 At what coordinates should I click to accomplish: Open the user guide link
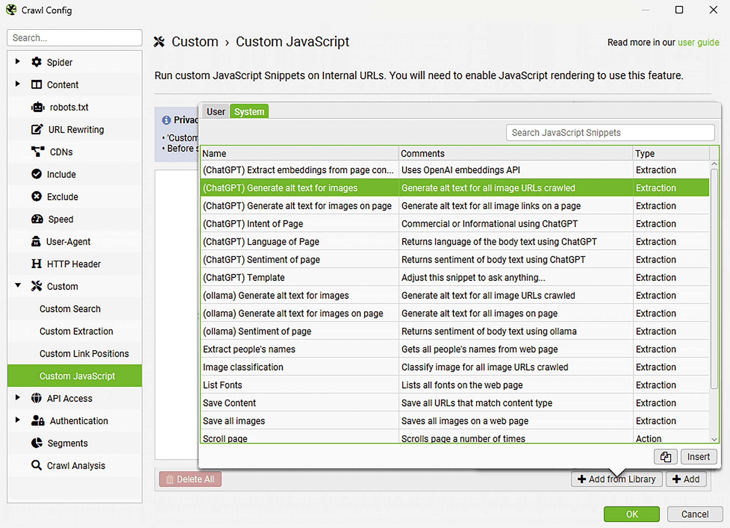pyautogui.click(x=698, y=42)
